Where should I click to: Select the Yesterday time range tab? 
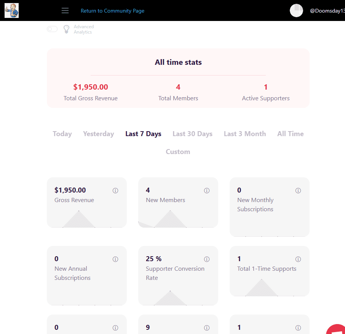pos(99,134)
